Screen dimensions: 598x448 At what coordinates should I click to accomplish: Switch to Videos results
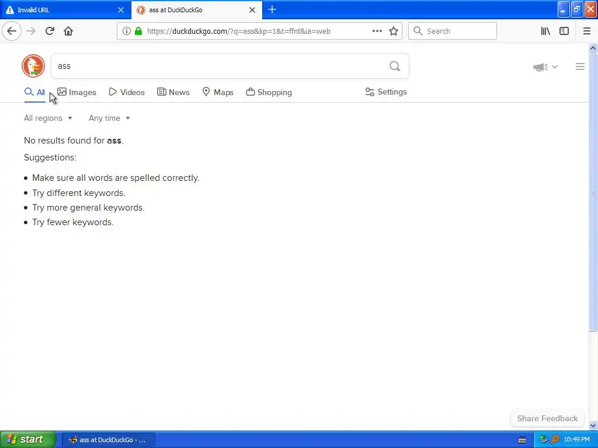click(x=127, y=92)
